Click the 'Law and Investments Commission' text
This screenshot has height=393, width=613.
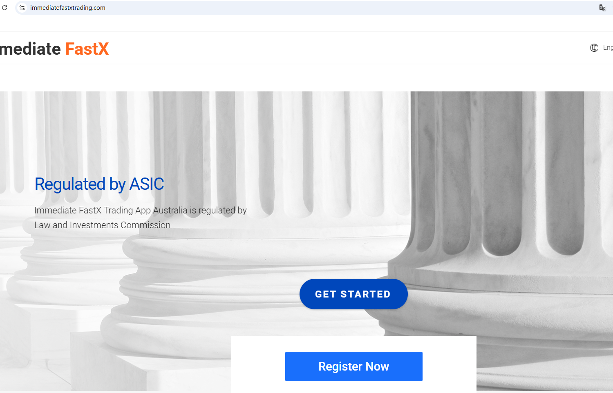point(102,225)
